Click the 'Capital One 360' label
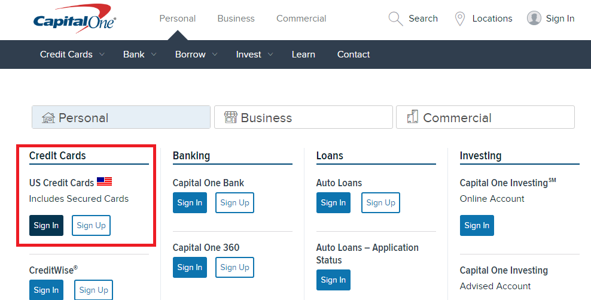Image resolution: width=591 pixels, height=300 pixels. point(206,247)
